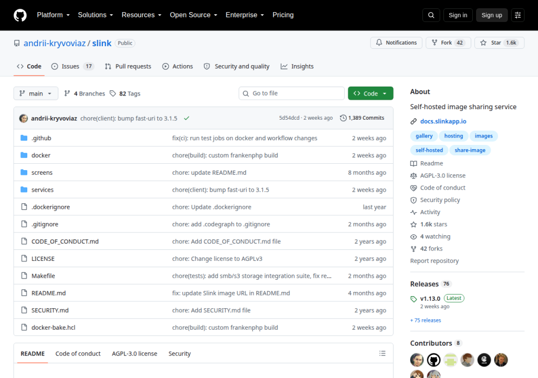Click the pulse icon beside Activity
Image resolution: width=538 pixels, height=378 pixels.
click(413, 212)
